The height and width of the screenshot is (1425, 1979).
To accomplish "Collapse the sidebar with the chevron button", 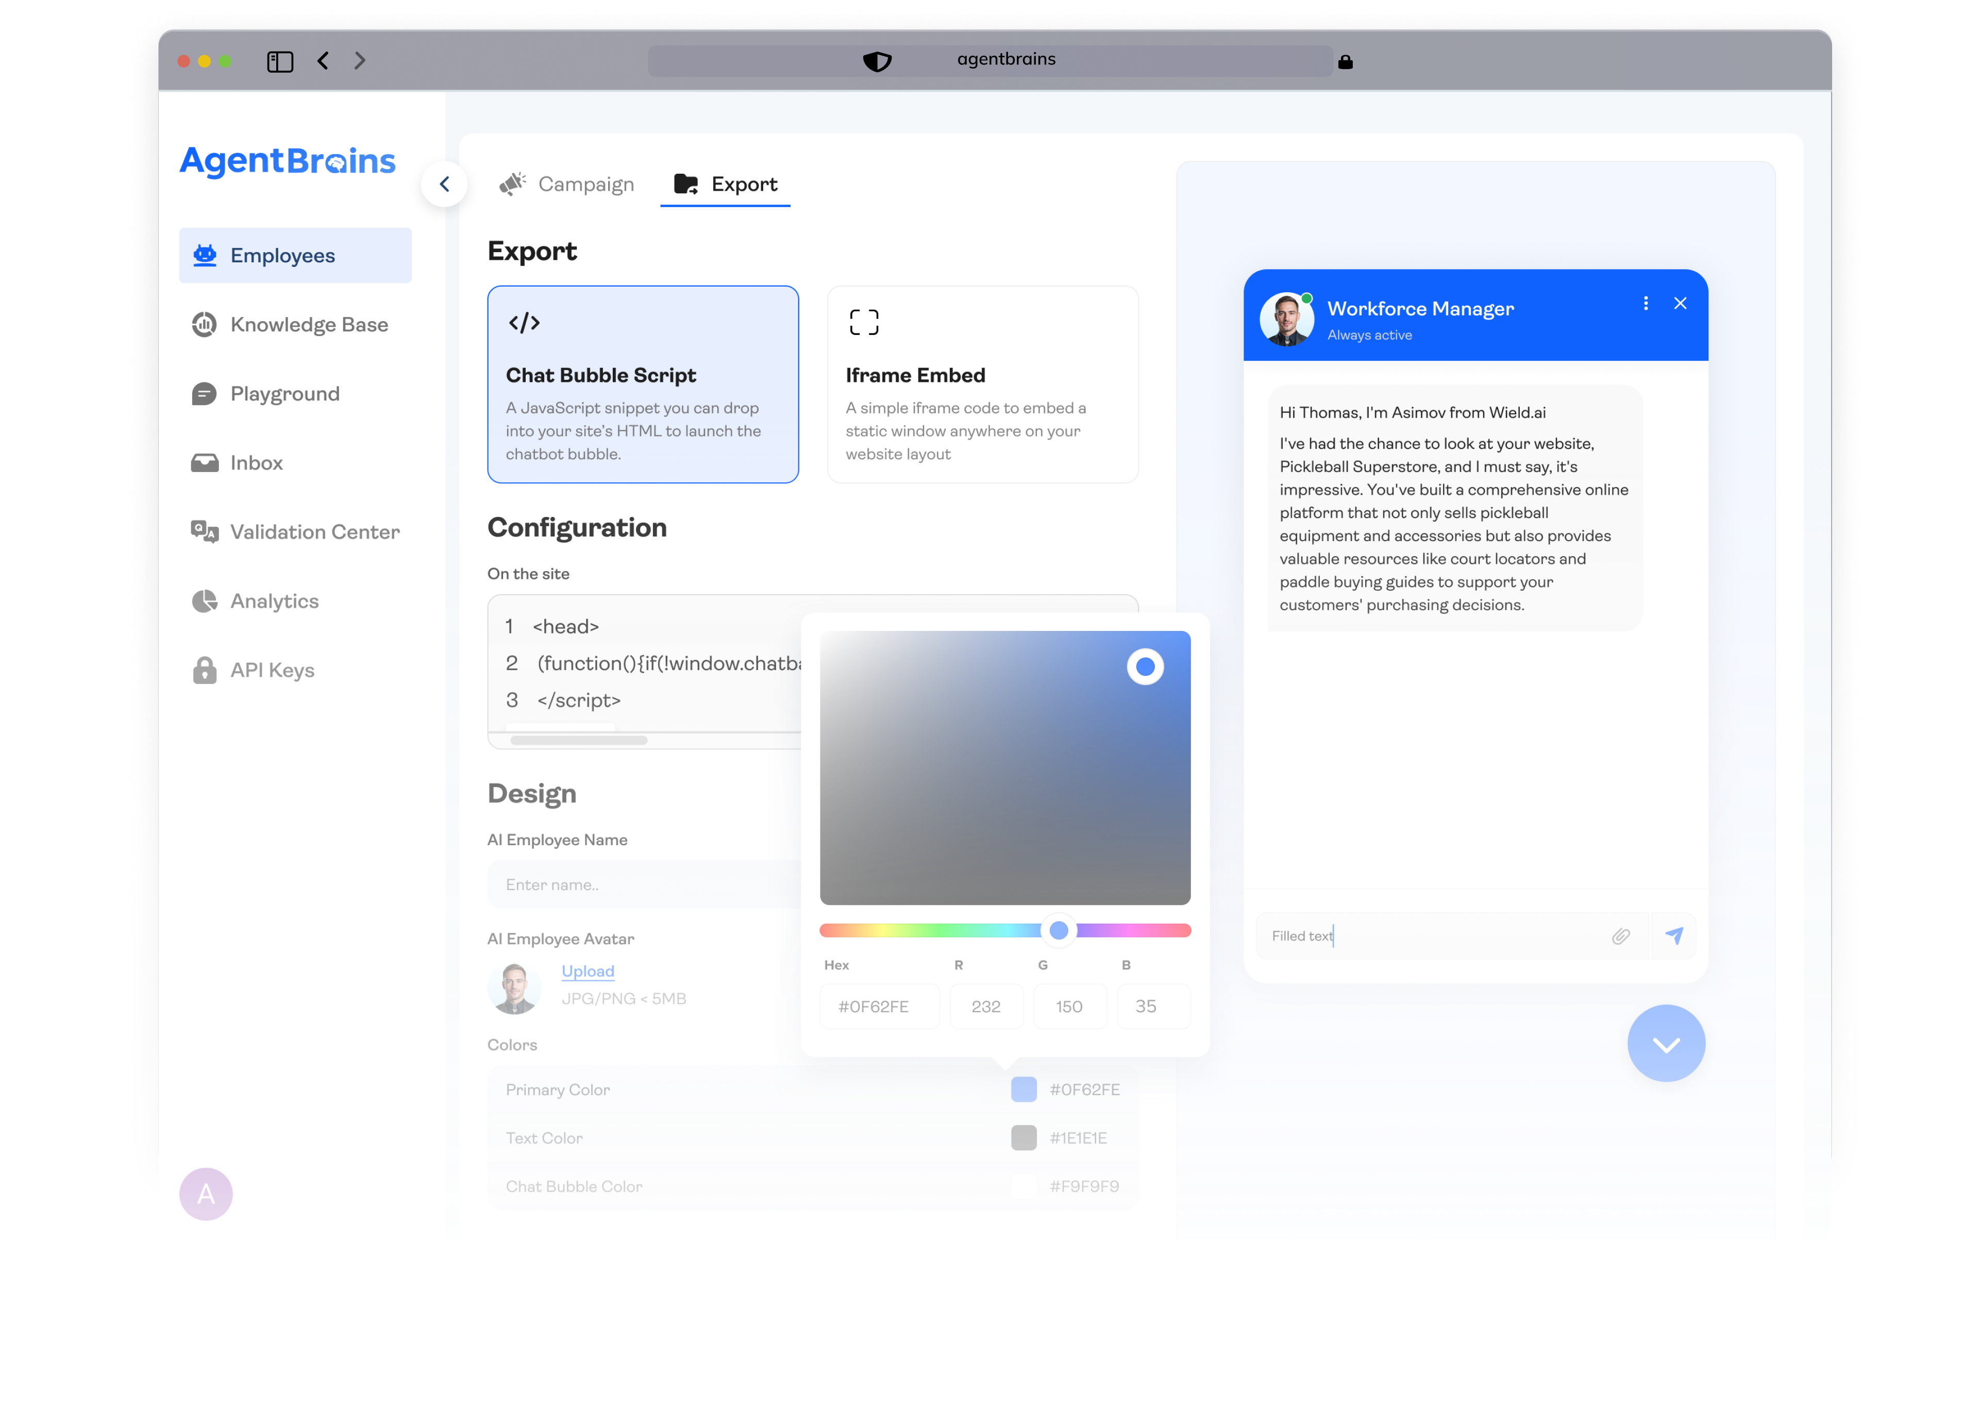I will (x=444, y=184).
